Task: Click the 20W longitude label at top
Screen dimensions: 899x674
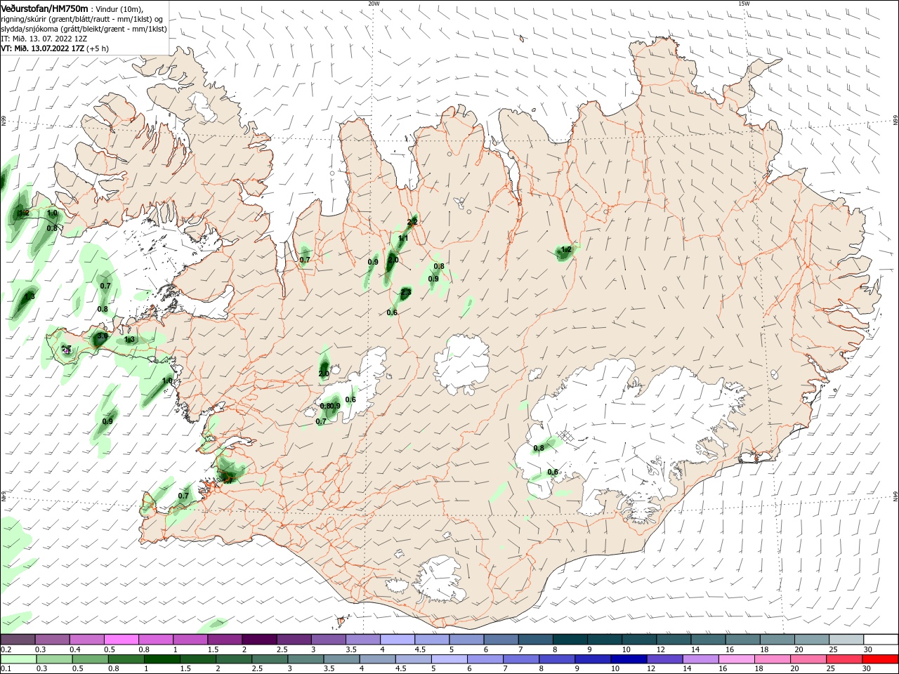Action: click(374, 3)
